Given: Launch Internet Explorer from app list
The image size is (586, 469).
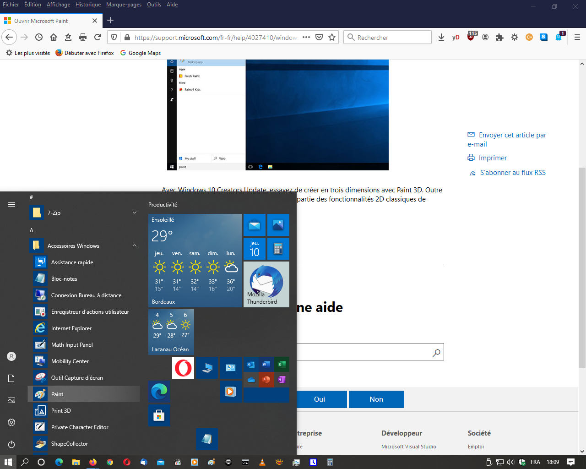Looking at the screenshot, I should (84, 328).
